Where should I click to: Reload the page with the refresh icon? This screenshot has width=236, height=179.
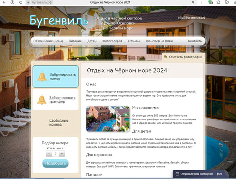point(21,2)
